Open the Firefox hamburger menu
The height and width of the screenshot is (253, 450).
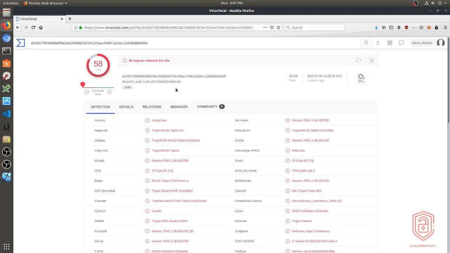tap(445, 27)
